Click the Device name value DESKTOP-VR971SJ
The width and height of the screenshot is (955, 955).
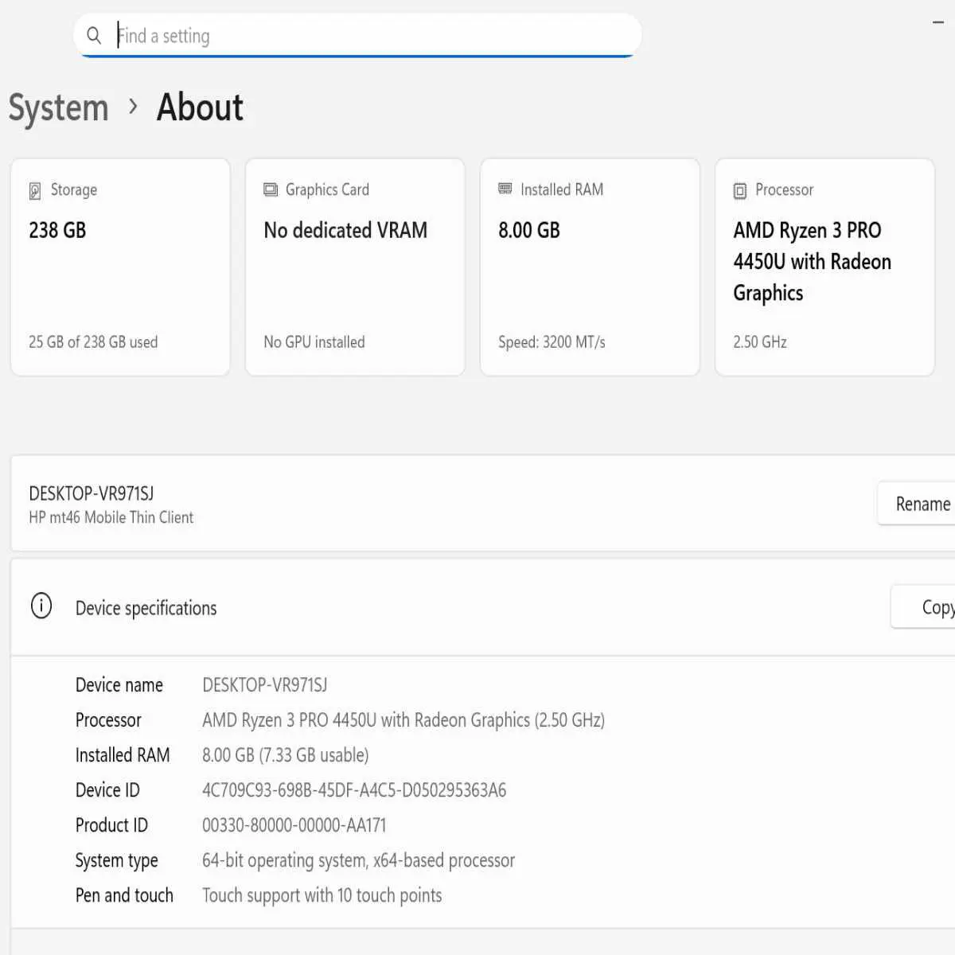265,685
